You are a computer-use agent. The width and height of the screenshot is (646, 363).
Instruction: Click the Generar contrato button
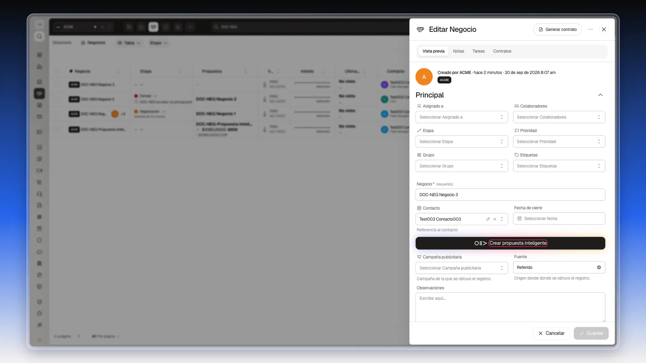point(557,30)
